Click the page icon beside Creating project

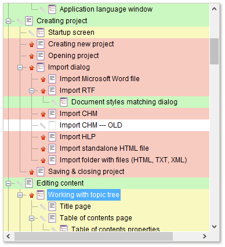pyautogui.click(x=29, y=21)
